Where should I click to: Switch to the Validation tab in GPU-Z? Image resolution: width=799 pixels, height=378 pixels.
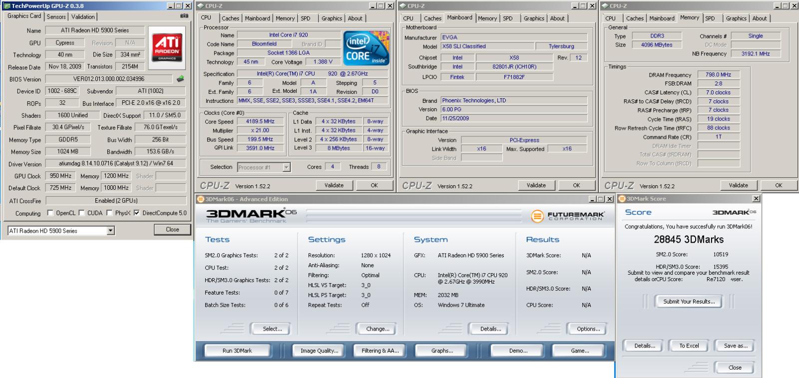tap(83, 16)
